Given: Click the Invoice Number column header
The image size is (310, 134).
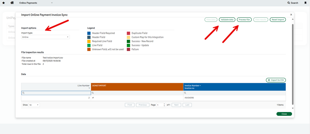Looking at the screenshot, I should (x=234, y=87).
